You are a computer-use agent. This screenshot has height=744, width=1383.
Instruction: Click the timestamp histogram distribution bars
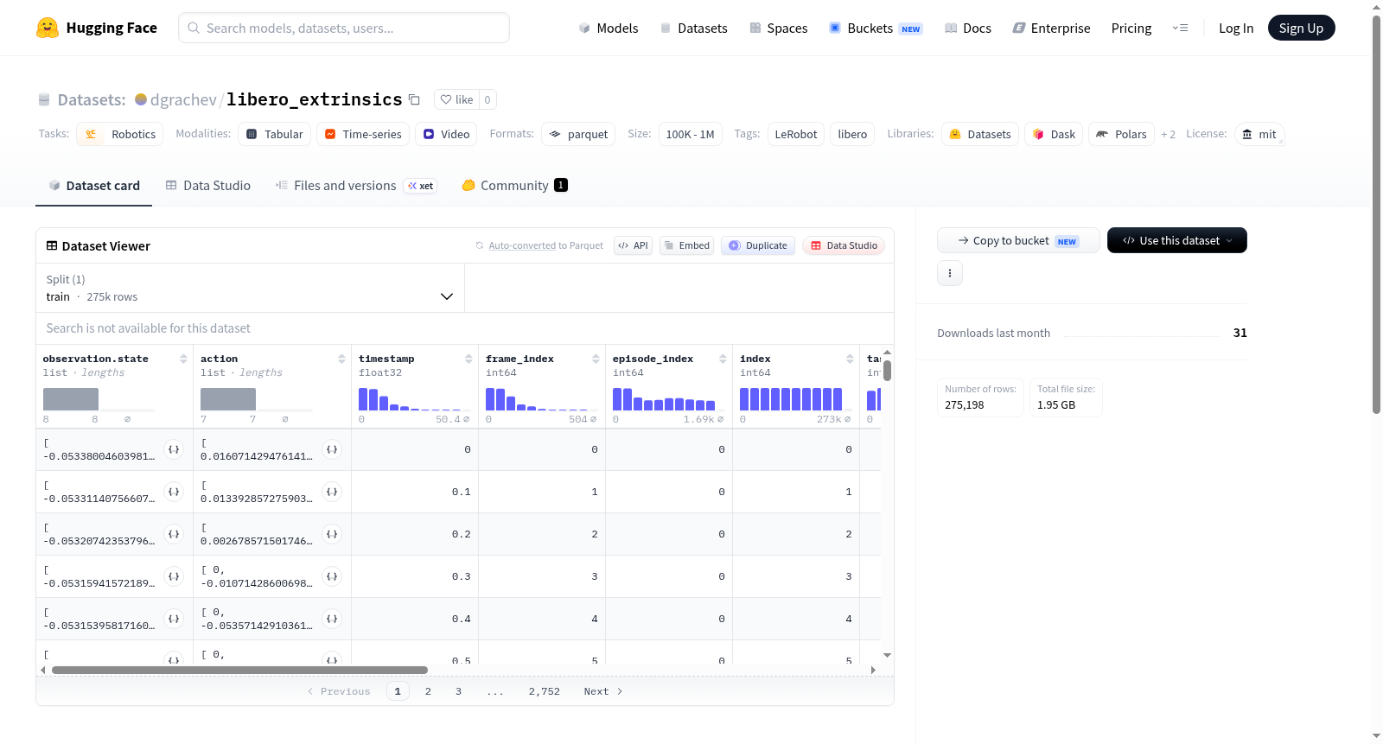pos(414,399)
